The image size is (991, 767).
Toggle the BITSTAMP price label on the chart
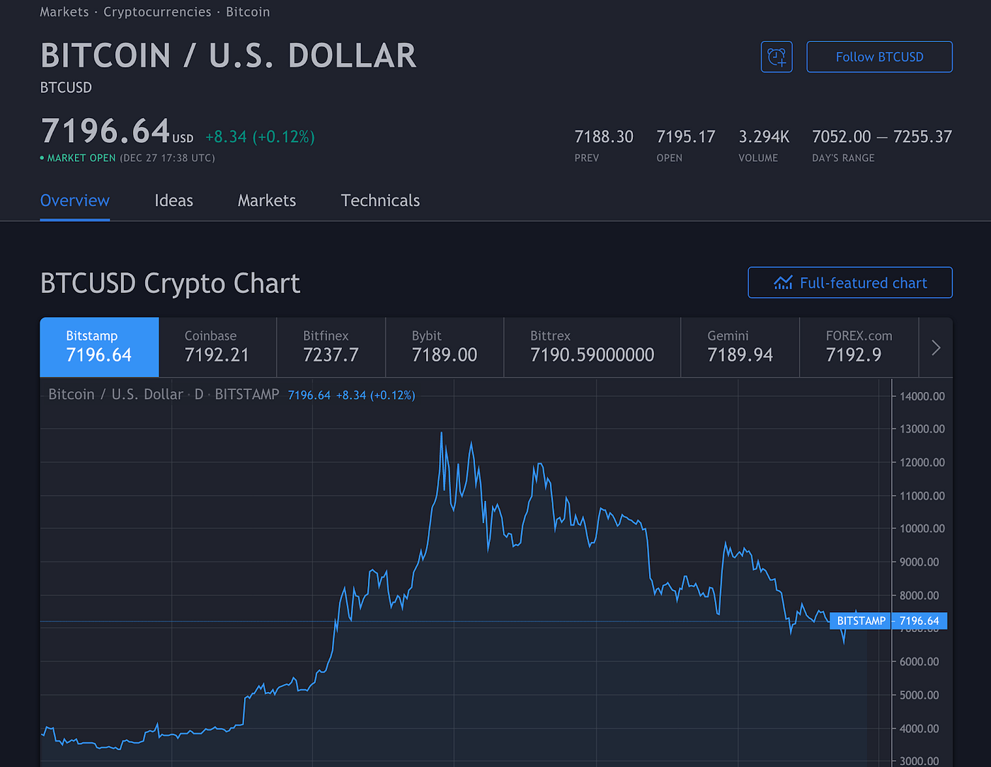click(860, 621)
